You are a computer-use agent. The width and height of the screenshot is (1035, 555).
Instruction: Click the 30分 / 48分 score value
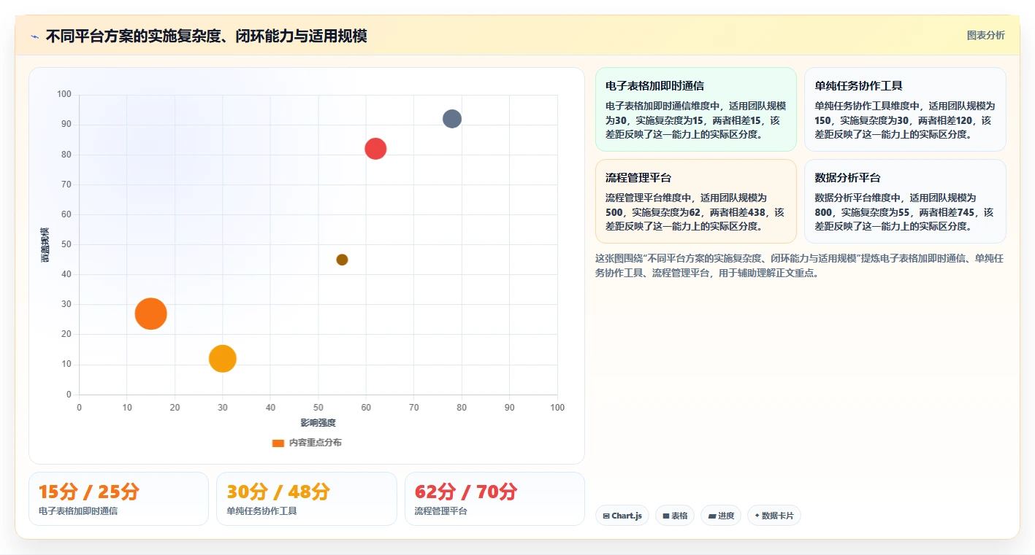278,492
